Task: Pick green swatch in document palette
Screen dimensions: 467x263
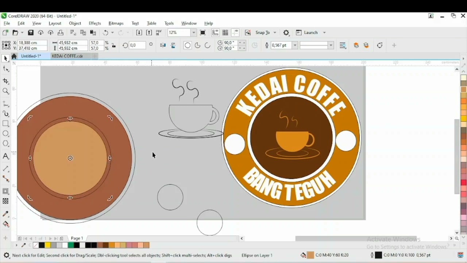Action: [71, 245]
